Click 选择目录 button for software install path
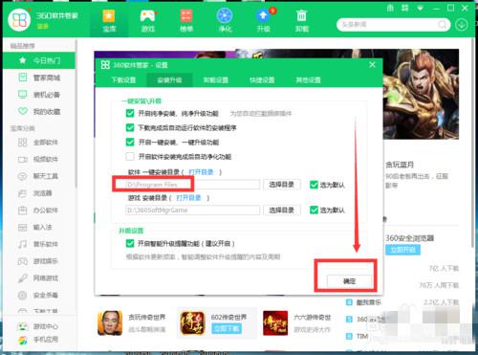The width and height of the screenshot is (478, 355). 282,185
